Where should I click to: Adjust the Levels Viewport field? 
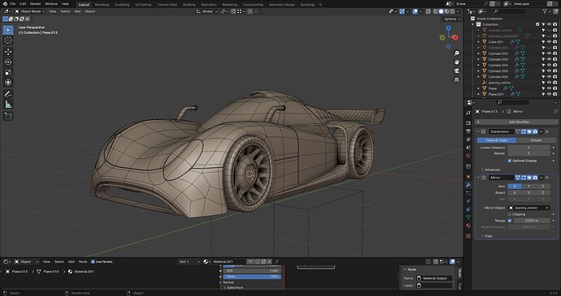(528, 148)
